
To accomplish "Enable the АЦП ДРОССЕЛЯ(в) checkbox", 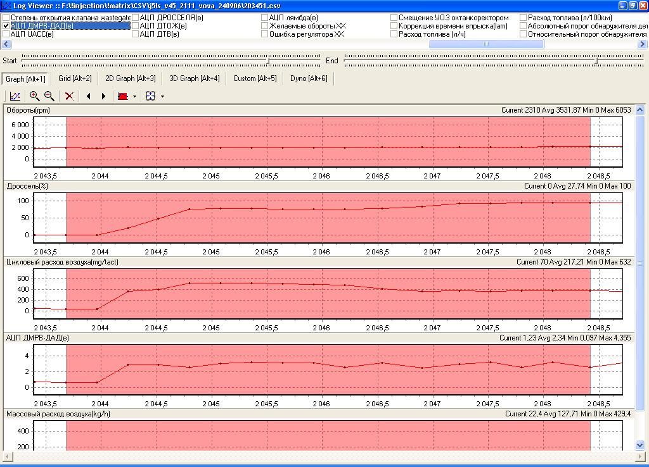I will (x=135, y=18).
